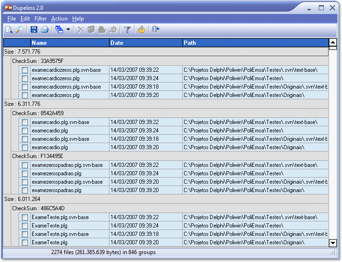Check ExameTeste.plg.svn-base dated 09:39:18
This screenshot has width=342, height=262.
[x=25, y=234]
